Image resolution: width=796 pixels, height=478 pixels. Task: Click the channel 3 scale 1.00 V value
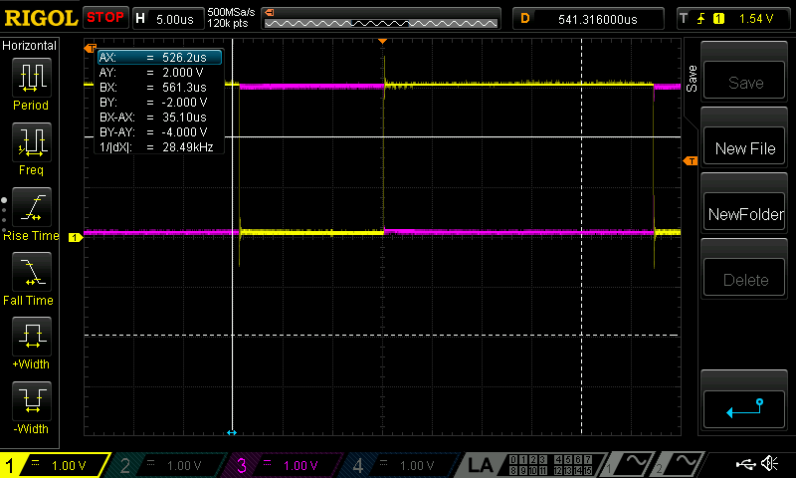pos(300,466)
